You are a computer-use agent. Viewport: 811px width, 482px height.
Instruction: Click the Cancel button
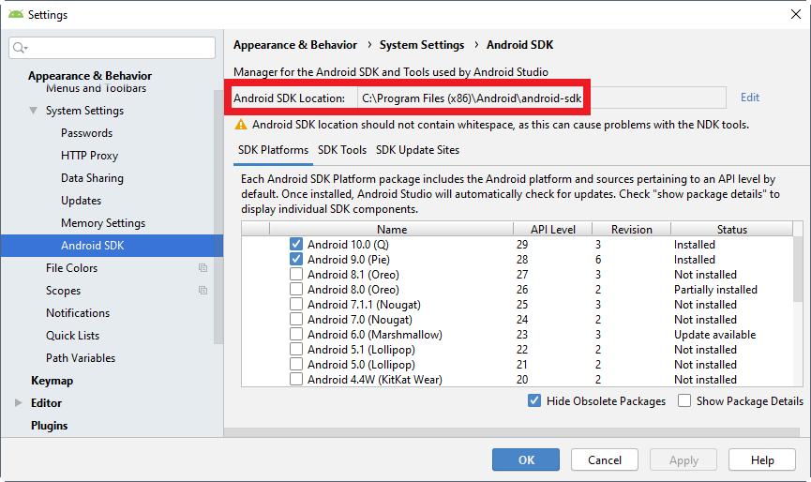[x=604, y=459]
